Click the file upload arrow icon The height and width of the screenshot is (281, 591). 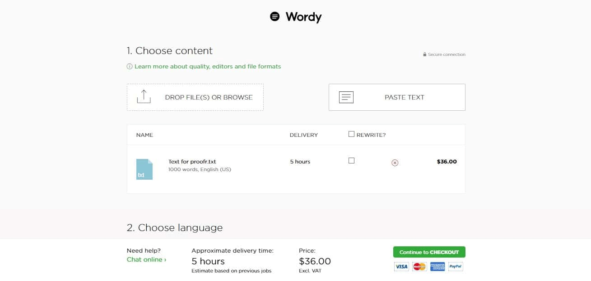click(144, 96)
